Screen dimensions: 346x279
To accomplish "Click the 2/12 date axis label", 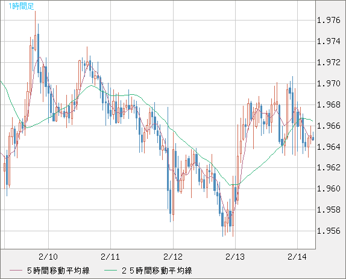I will click(x=173, y=257).
